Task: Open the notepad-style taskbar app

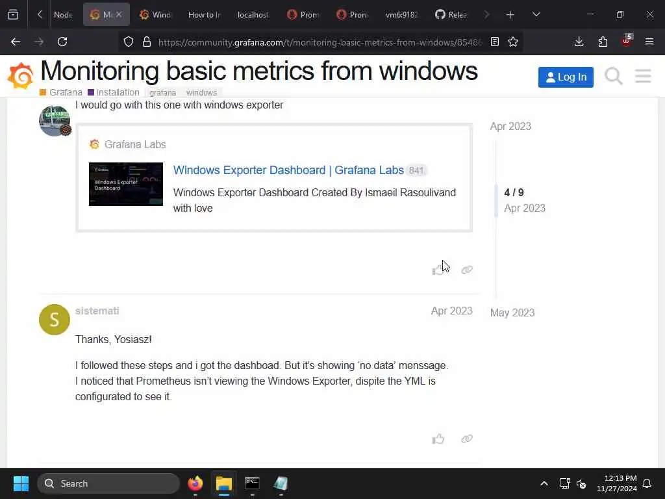Action: pyautogui.click(x=281, y=483)
